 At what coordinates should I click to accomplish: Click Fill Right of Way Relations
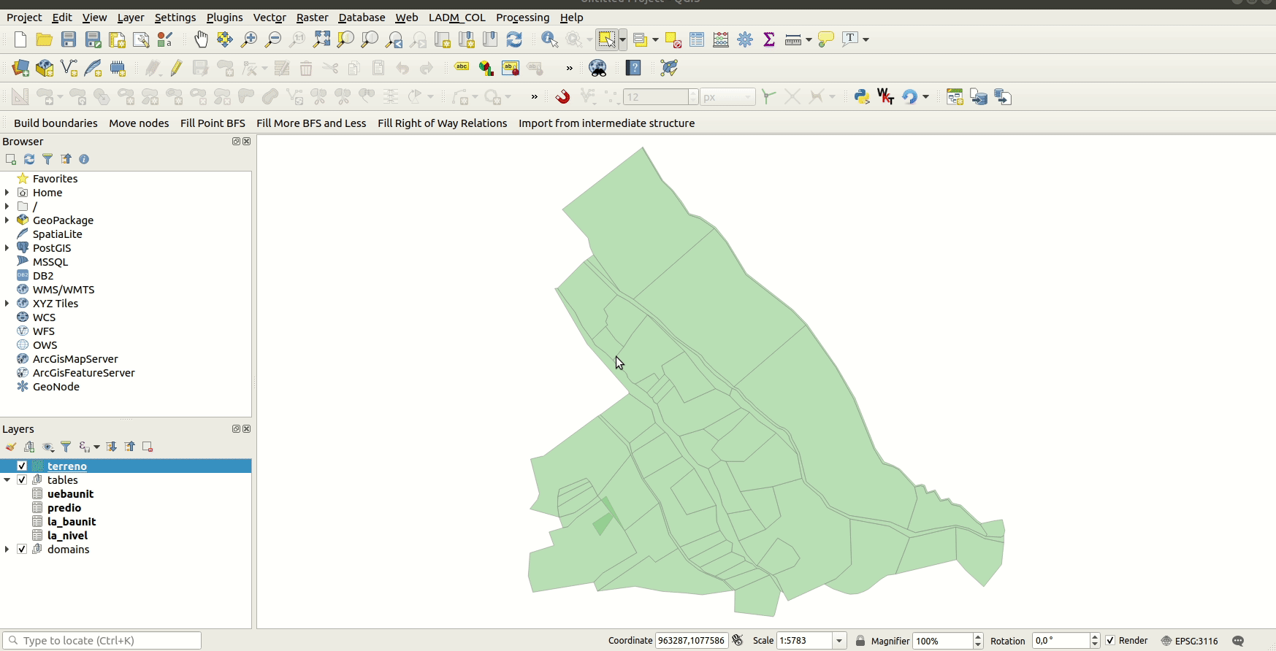[x=442, y=123]
